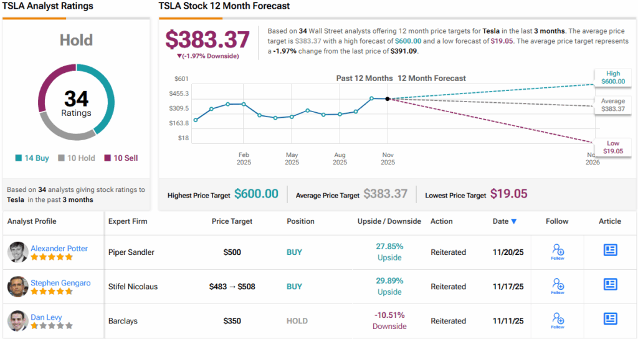Screen dimensions: 638x339
Task: Open article icon for Barclays rating
Action: [x=610, y=318]
